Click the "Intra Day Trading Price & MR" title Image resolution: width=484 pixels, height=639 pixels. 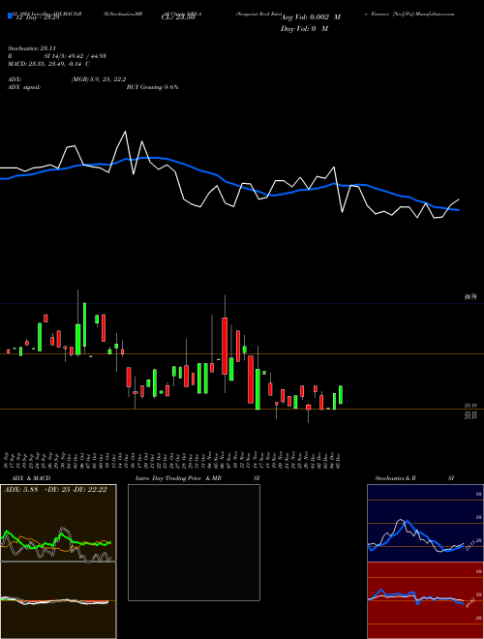[x=178, y=478]
